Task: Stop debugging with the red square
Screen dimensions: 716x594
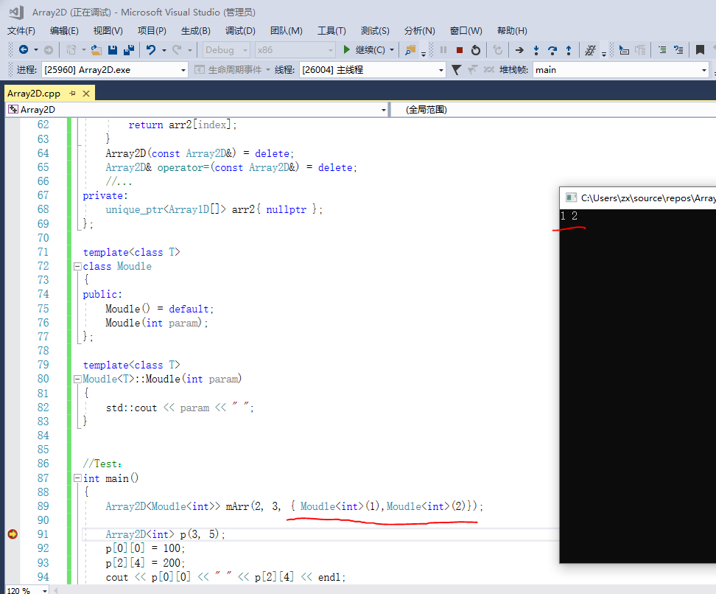Action: (460, 50)
